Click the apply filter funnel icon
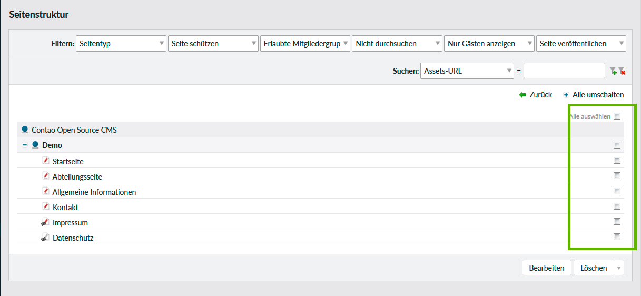This screenshot has width=641, height=296. tap(613, 71)
